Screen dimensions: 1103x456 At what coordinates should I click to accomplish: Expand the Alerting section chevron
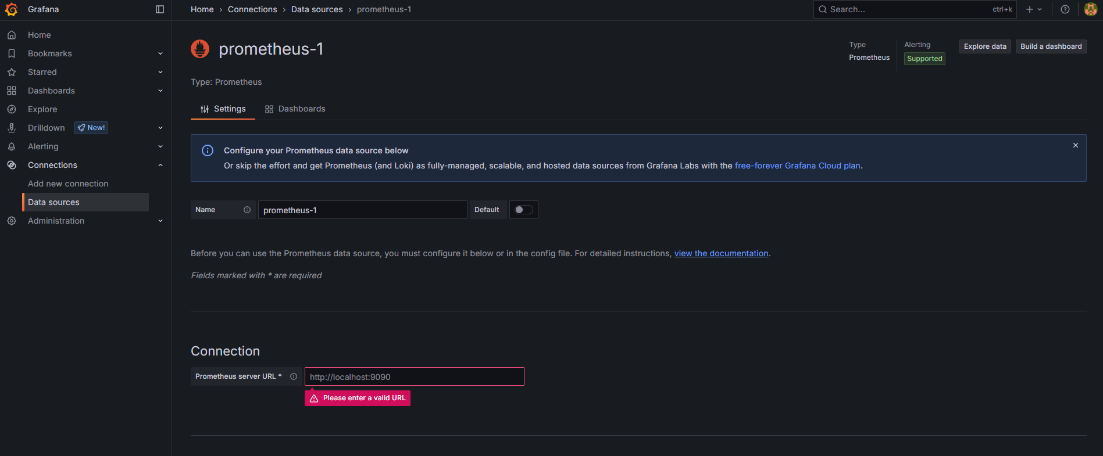point(160,146)
